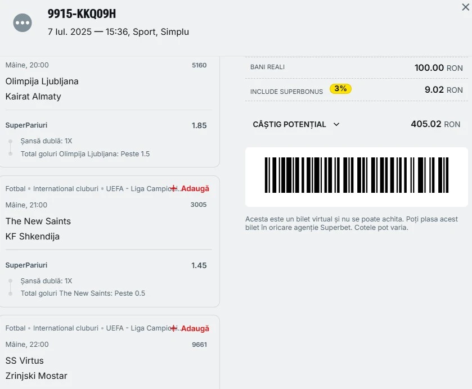Select the 3% superbonus badge

(340, 89)
